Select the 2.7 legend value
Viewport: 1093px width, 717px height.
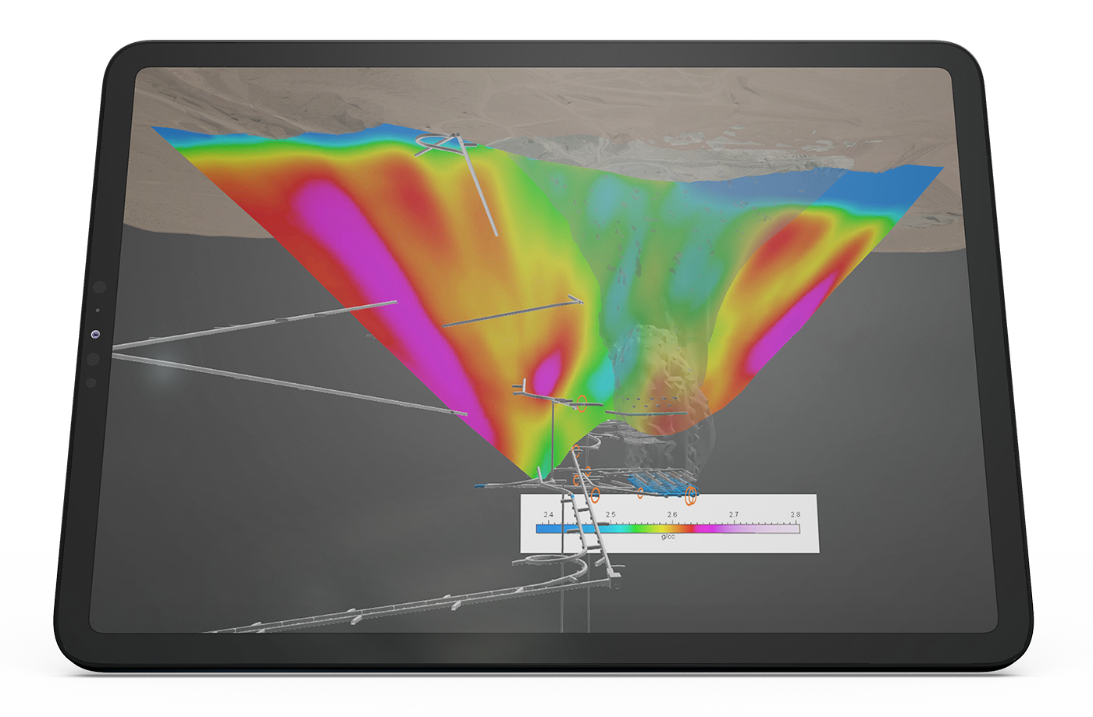[x=733, y=515]
